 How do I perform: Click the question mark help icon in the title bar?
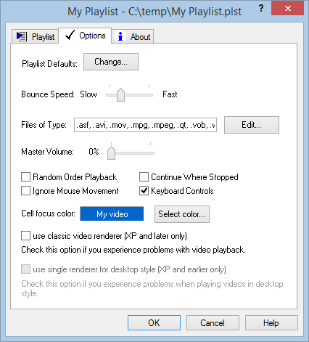[x=261, y=9]
